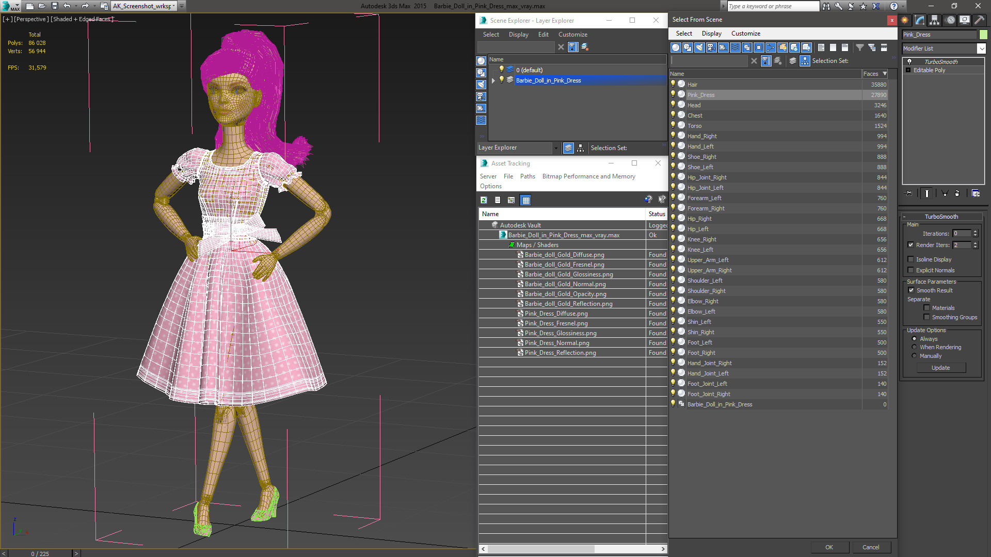991x557 pixels.
Task: Click the tree view icon in Asset Tracking
Action: pos(512,200)
